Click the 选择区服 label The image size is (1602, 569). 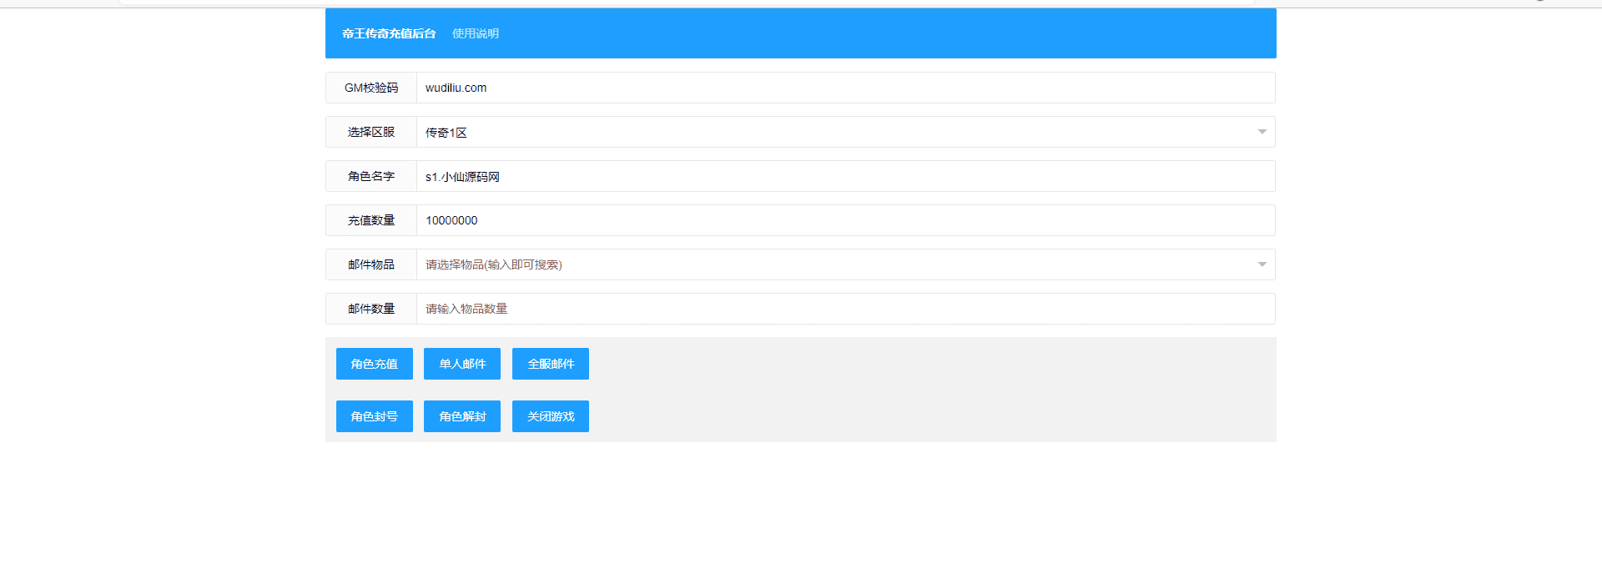(371, 132)
